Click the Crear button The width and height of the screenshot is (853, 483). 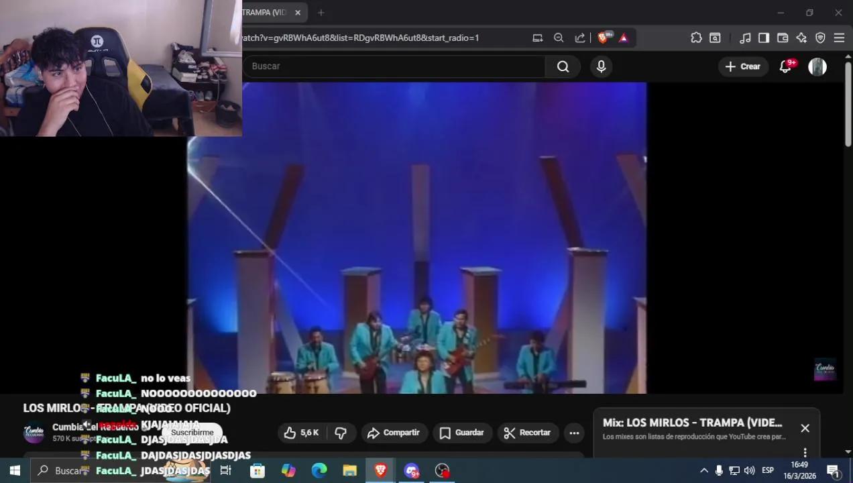point(743,66)
